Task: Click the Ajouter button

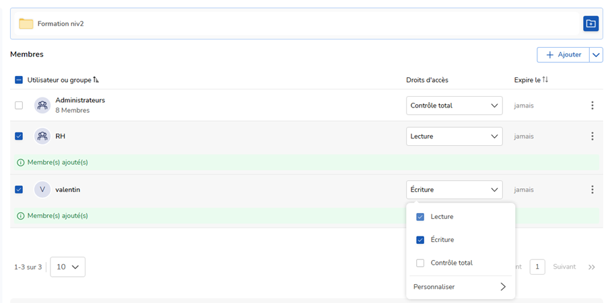Action: click(x=563, y=54)
